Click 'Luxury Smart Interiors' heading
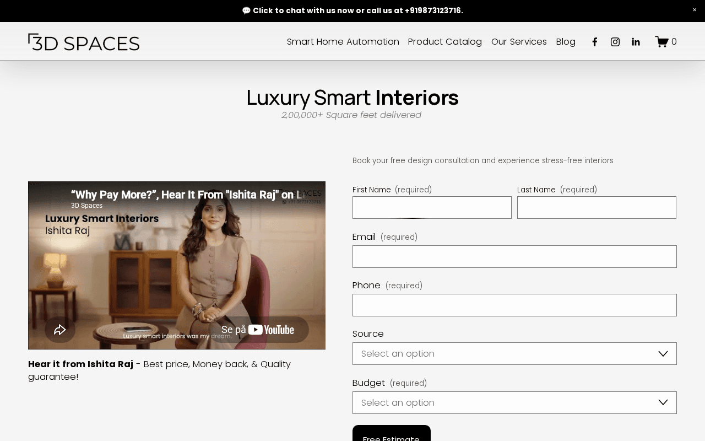This screenshot has height=441, width=705. point(352,98)
